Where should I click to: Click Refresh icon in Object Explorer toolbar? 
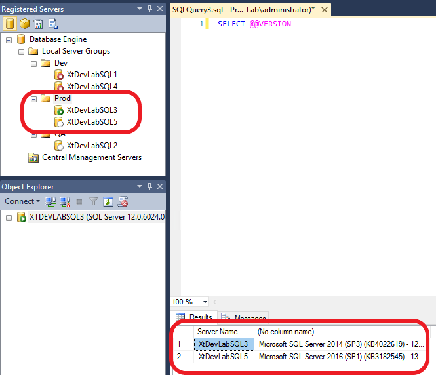coord(108,201)
